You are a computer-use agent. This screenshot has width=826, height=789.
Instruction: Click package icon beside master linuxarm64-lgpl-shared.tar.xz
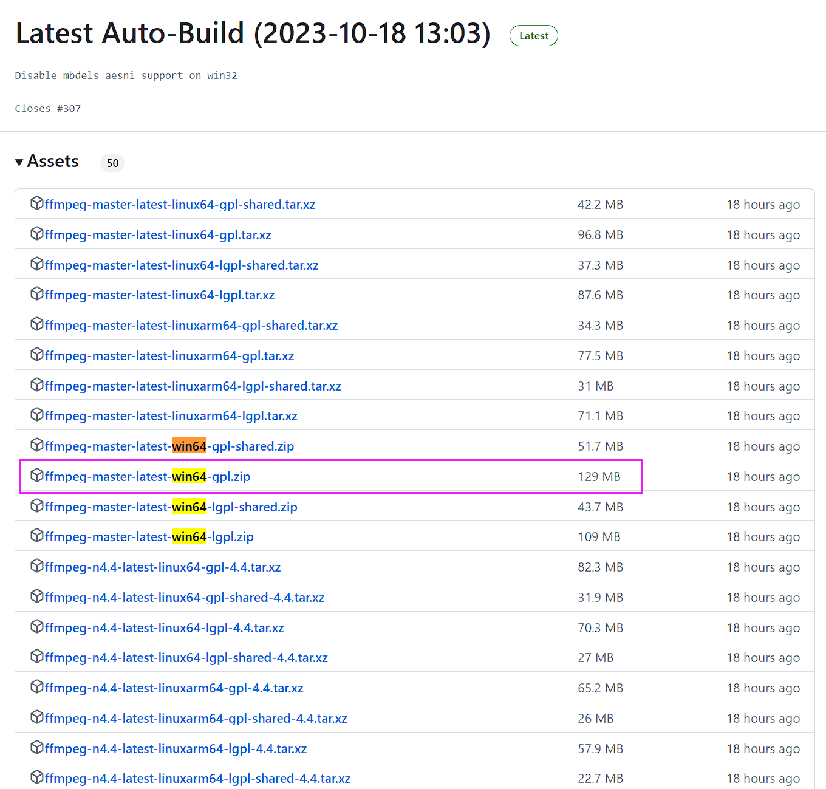tap(37, 384)
